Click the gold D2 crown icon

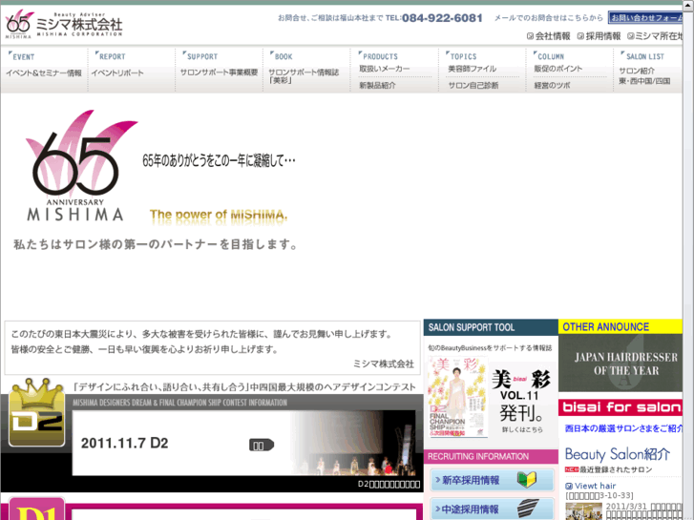pyautogui.click(x=36, y=412)
